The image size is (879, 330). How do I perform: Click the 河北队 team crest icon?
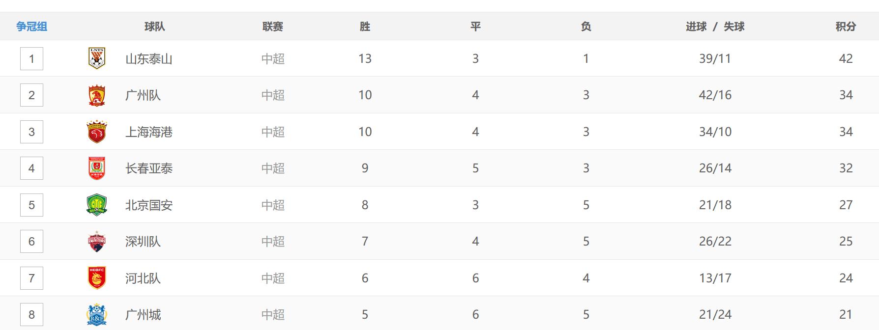click(97, 278)
